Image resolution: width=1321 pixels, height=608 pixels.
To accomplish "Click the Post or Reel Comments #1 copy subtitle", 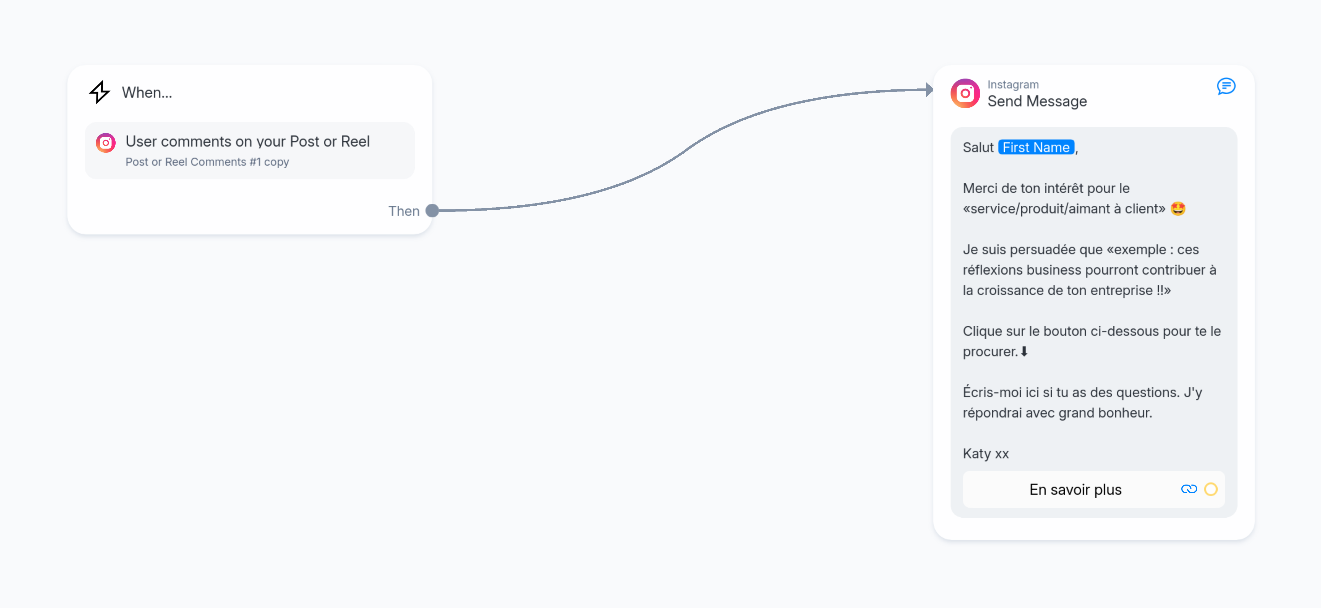I will click(x=207, y=162).
